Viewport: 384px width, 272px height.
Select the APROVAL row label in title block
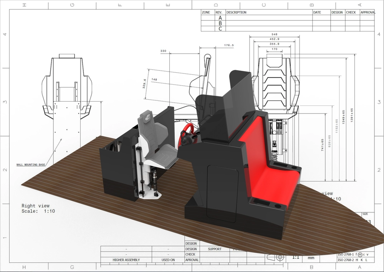(192, 260)
